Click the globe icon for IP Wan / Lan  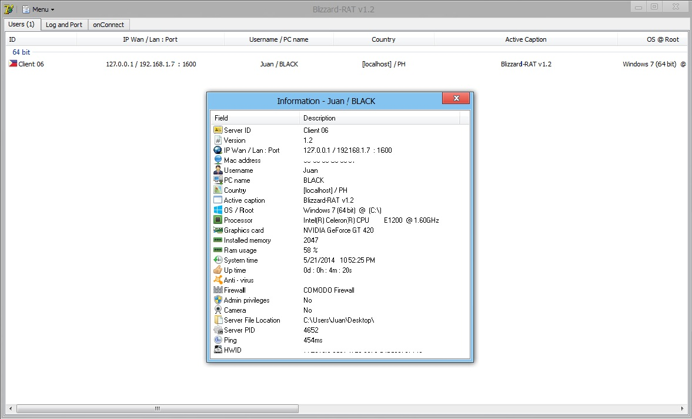point(218,150)
